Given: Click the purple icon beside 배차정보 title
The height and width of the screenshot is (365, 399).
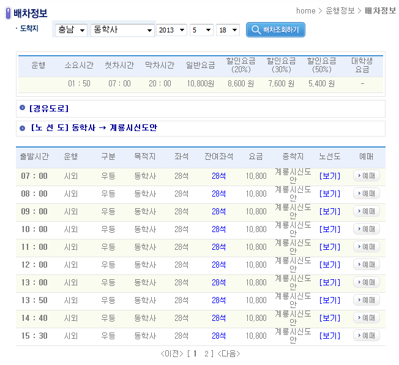Looking at the screenshot, I should click(8, 13).
